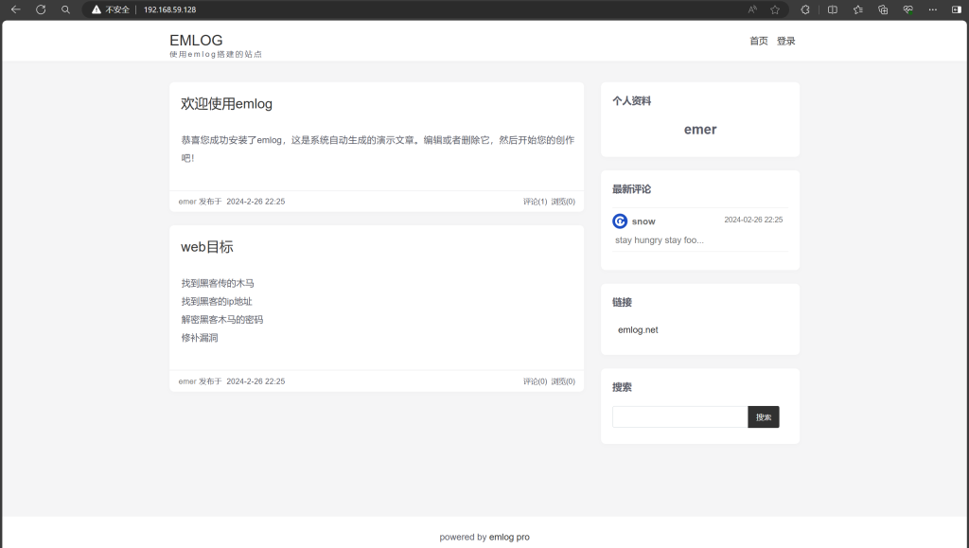The width and height of the screenshot is (969, 548).
Task: Click the browser back arrow
Action: [x=15, y=9]
